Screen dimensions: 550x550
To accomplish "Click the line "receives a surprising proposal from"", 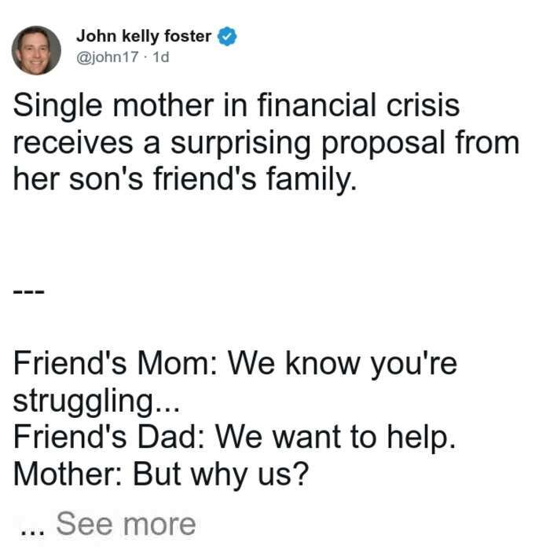I will 266,144.
